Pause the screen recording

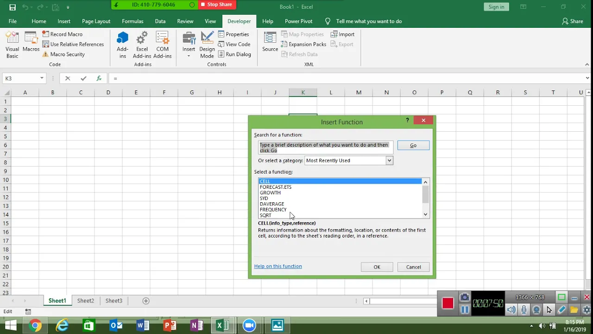click(x=465, y=309)
